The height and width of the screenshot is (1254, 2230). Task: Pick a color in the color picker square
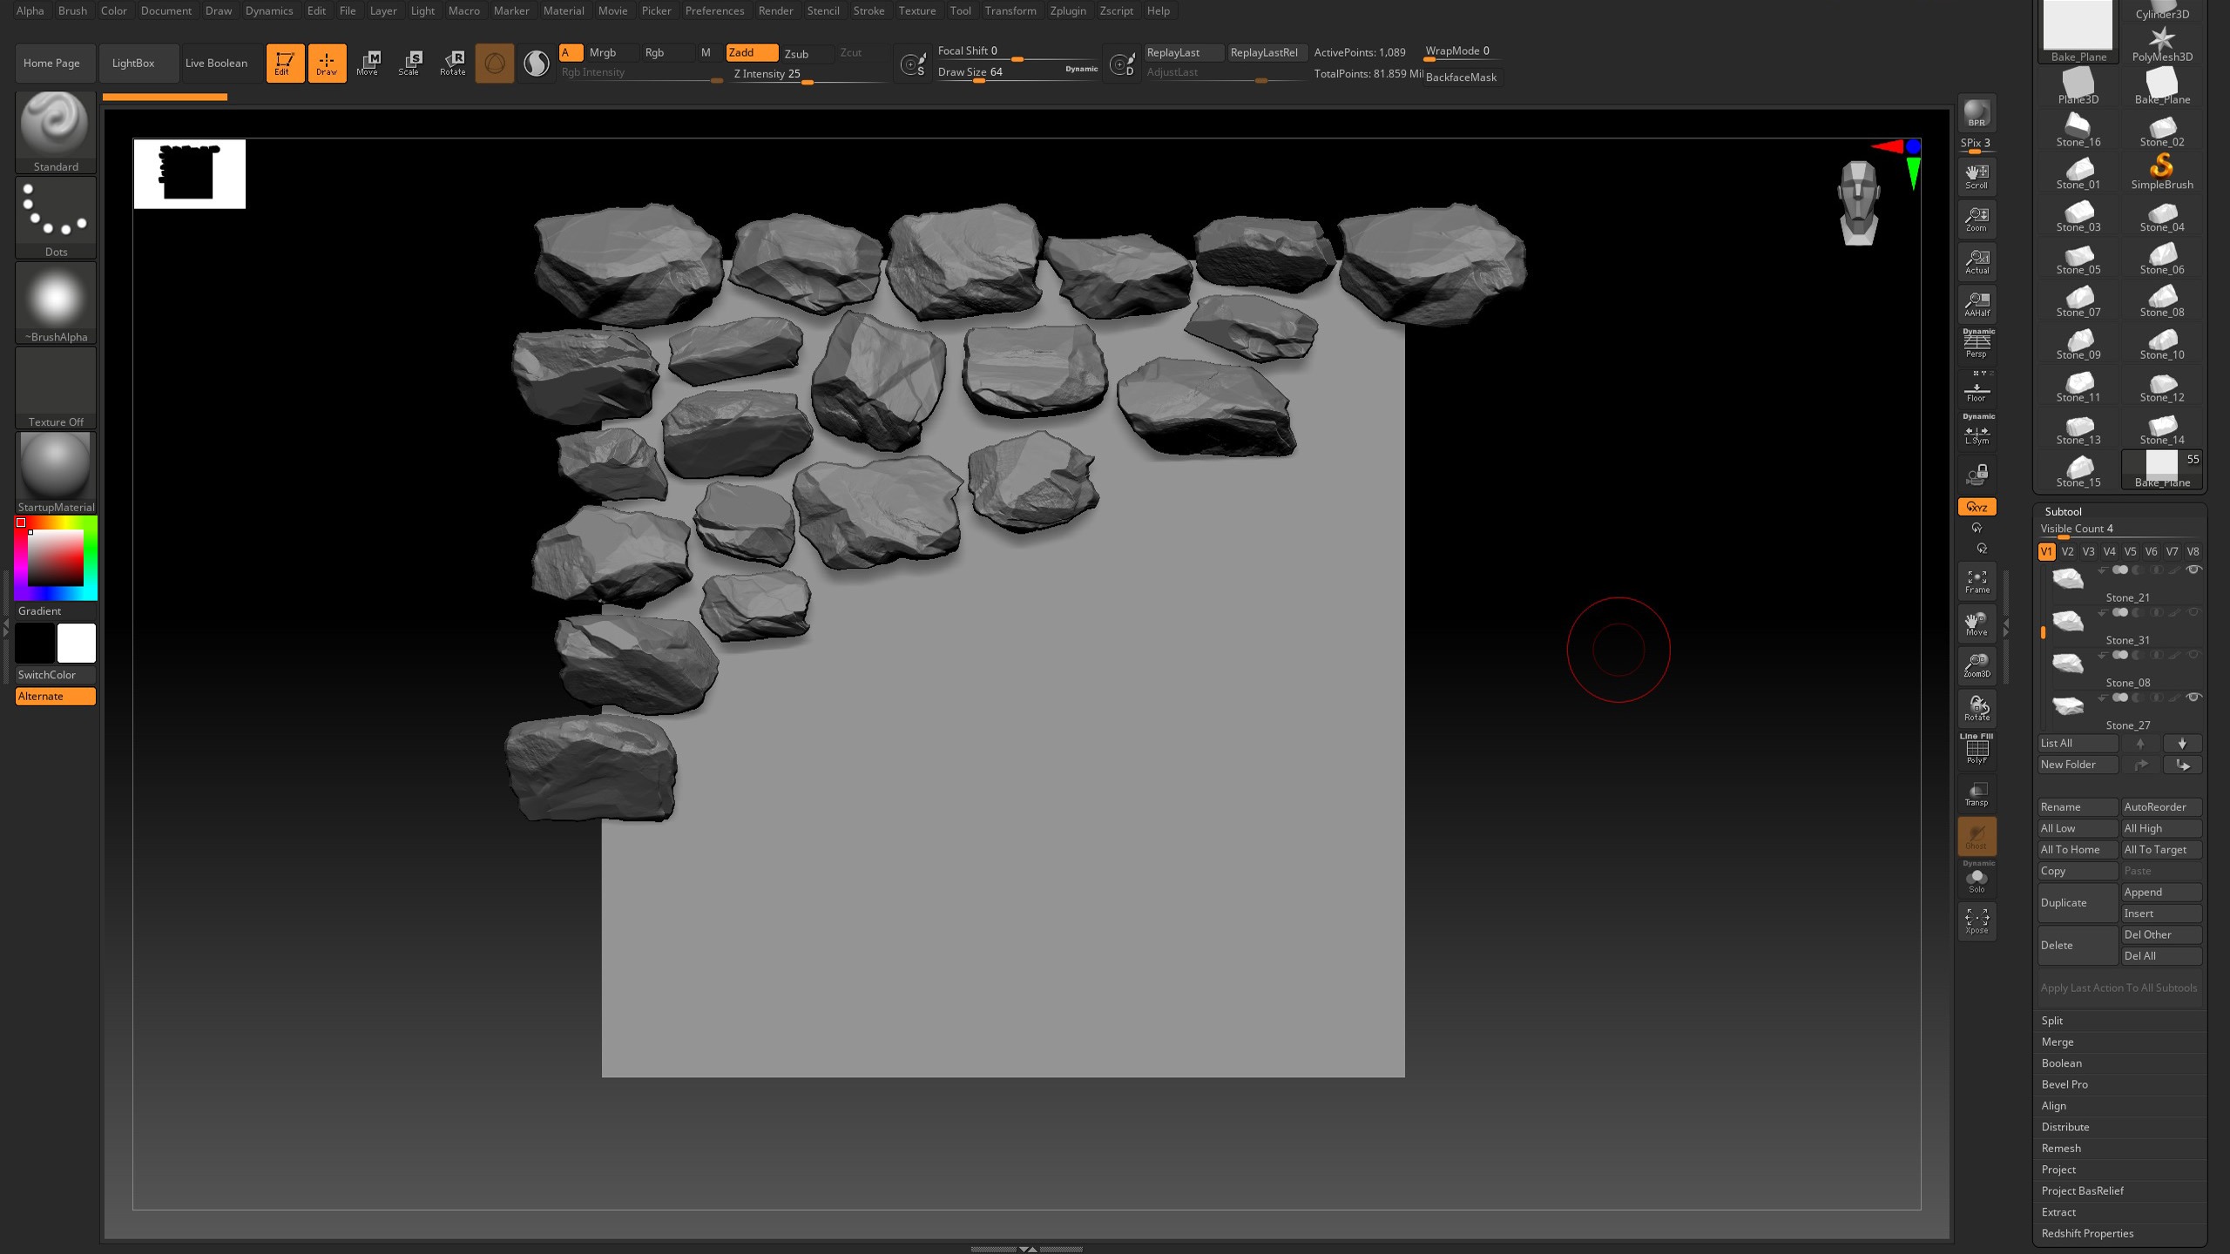(x=55, y=557)
